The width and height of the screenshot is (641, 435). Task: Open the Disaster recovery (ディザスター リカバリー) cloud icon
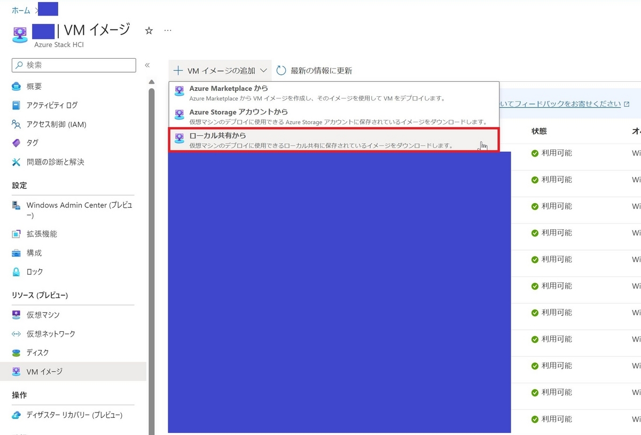(17, 415)
